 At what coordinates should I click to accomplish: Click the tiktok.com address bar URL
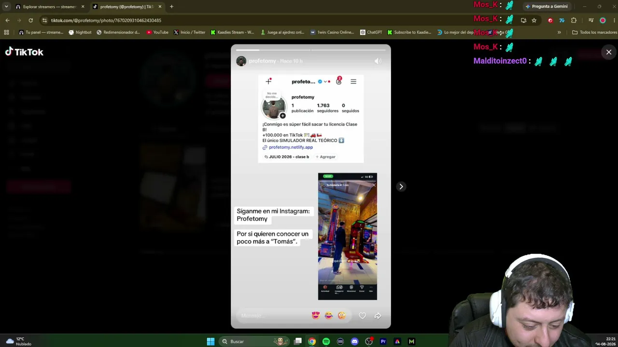106,20
